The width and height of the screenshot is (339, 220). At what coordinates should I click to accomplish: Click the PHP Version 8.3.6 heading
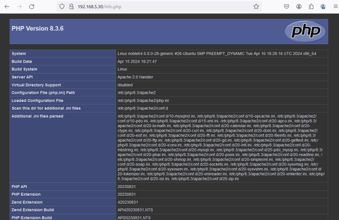38,28
